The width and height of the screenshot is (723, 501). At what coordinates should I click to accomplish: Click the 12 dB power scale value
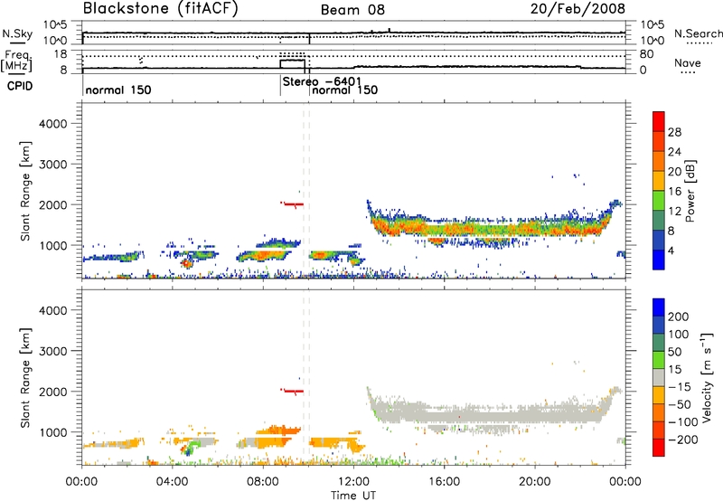[x=674, y=212]
